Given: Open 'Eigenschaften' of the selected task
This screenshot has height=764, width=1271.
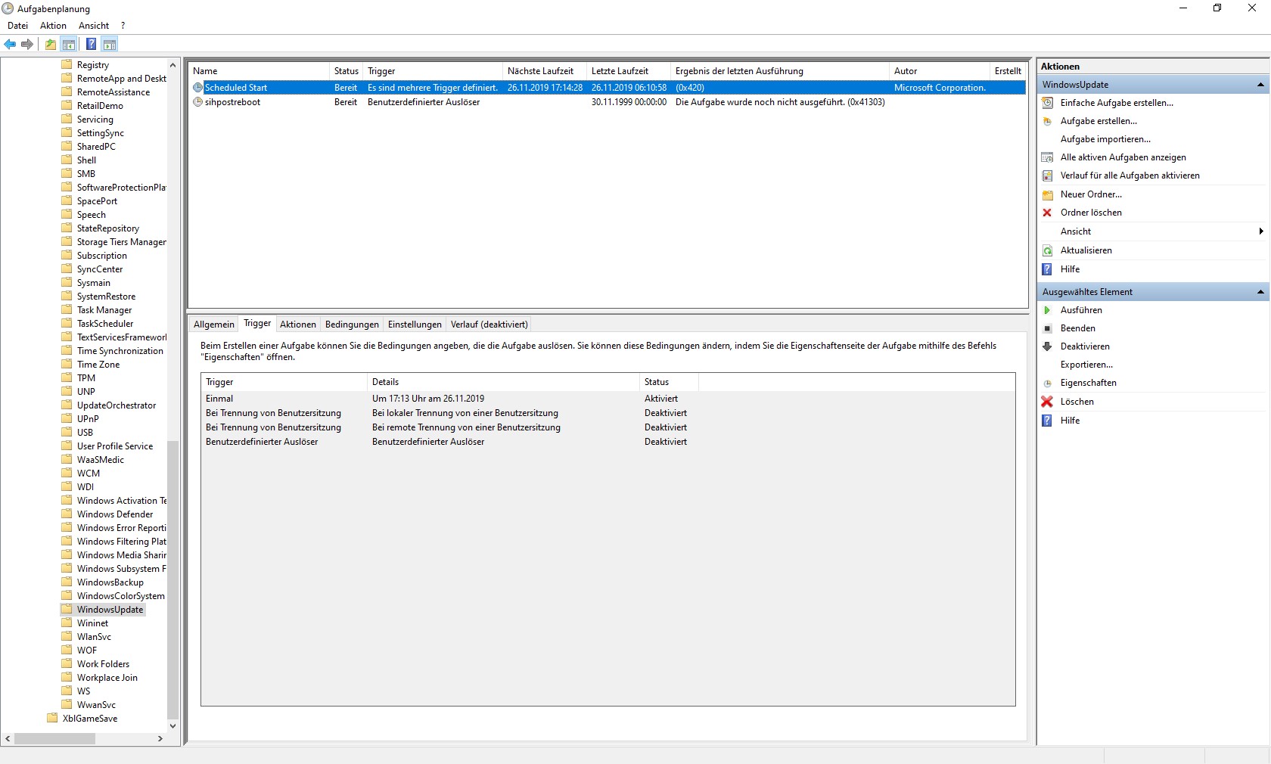Looking at the screenshot, I should [x=1088, y=383].
